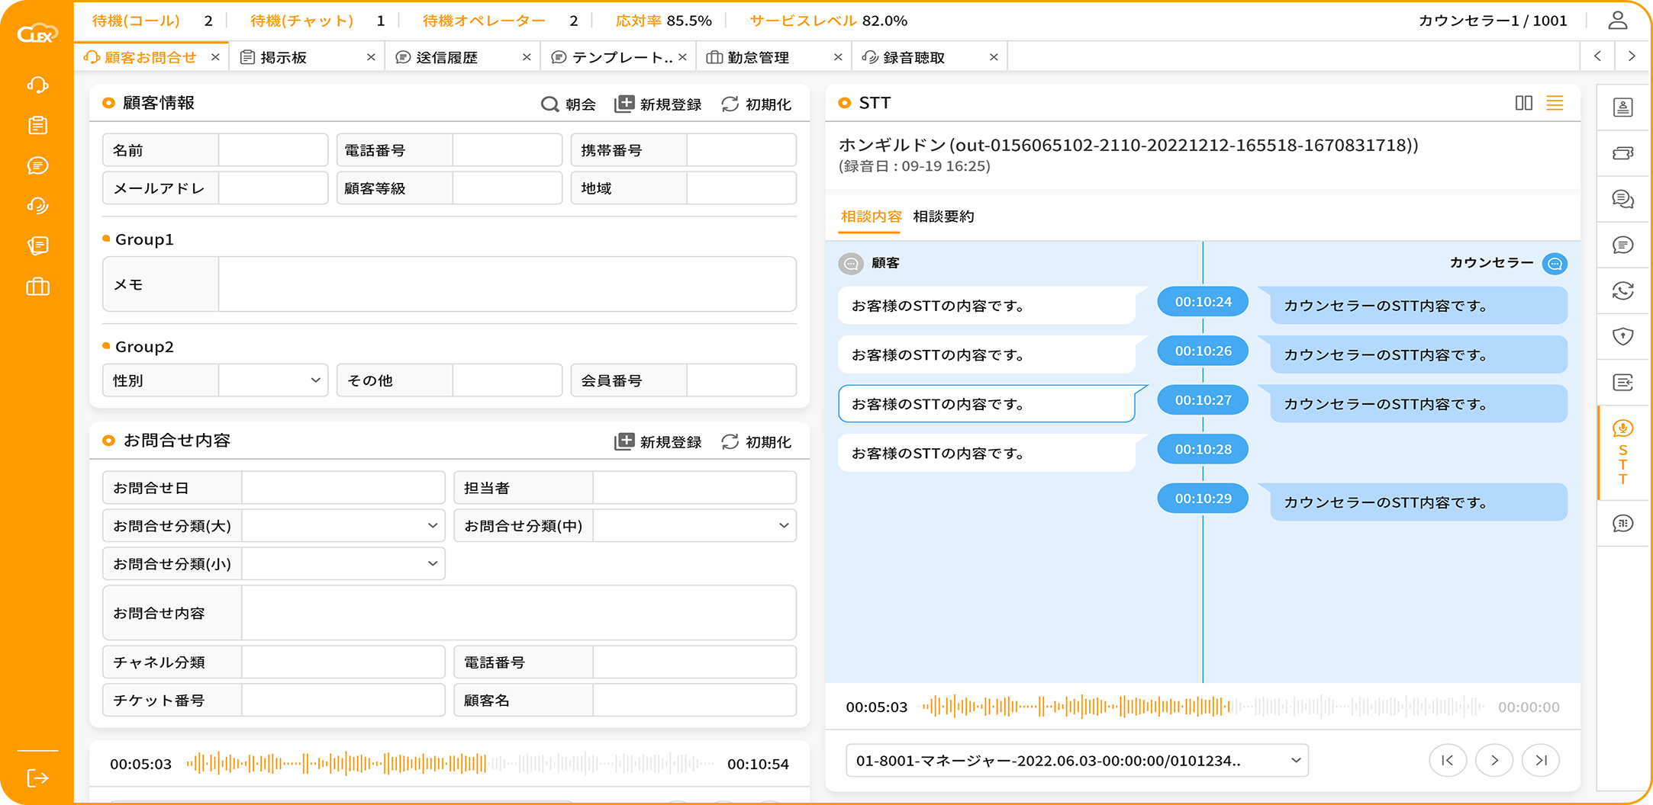Select the 相談要約 tab
The height and width of the screenshot is (805, 1653).
point(943,216)
